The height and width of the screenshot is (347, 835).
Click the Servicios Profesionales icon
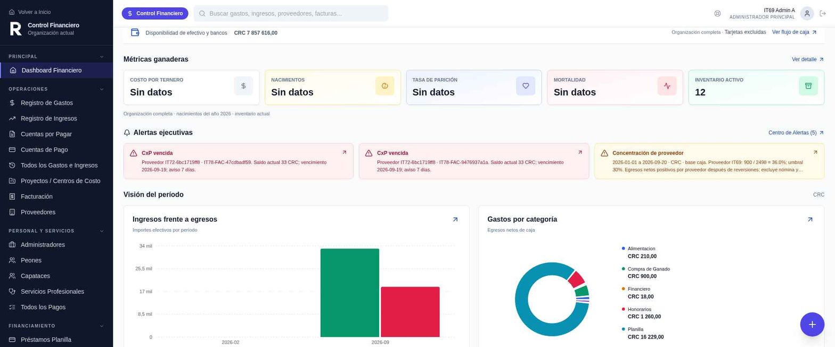point(12,292)
